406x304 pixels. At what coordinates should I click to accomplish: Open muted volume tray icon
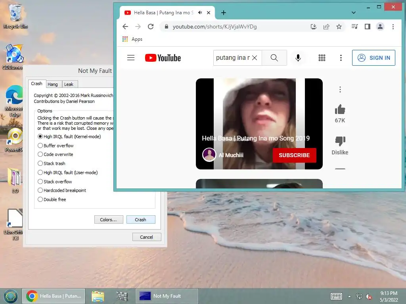[x=369, y=296]
